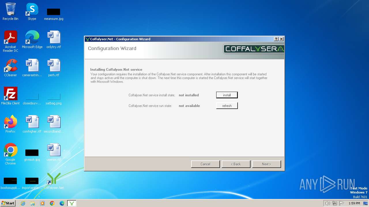The height and width of the screenshot is (207, 369).
Task: Select the closedsurv... desktop file
Action: (x=32, y=99)
